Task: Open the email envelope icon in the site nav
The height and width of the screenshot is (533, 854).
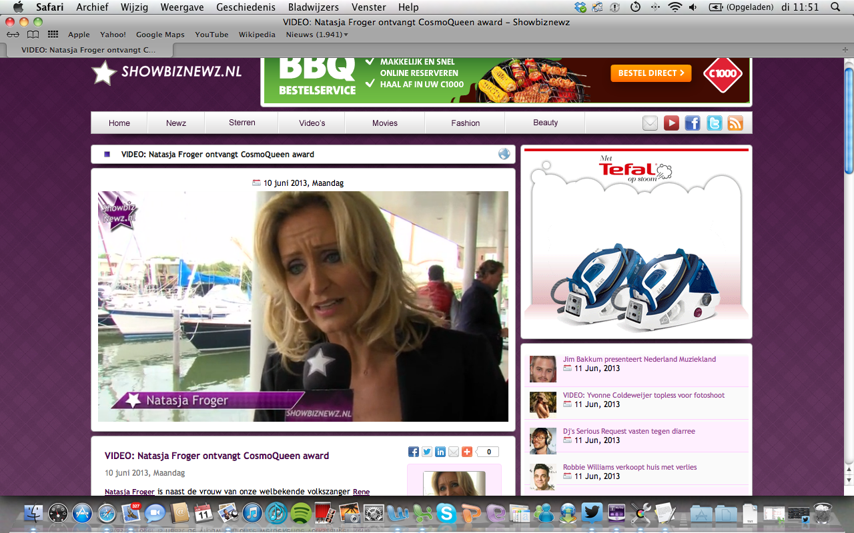Action: click(x=650, y=123)
